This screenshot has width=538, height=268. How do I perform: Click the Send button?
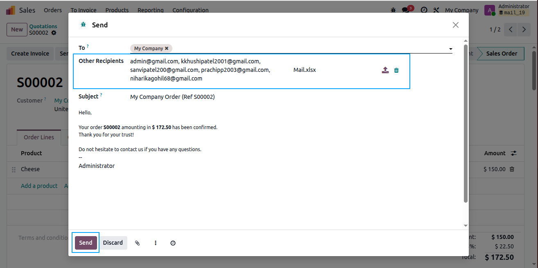point(86,243)
